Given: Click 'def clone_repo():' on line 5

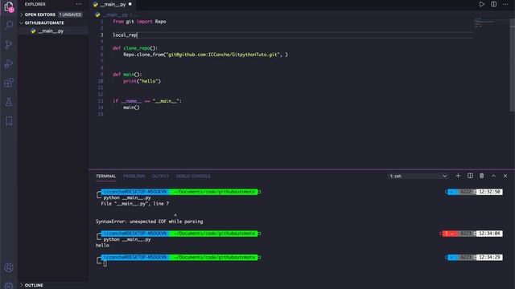Looking at the screenshot, I should [135, 48].
